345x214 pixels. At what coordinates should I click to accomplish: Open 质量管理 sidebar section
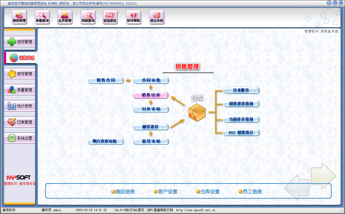(x=20, y=90)
